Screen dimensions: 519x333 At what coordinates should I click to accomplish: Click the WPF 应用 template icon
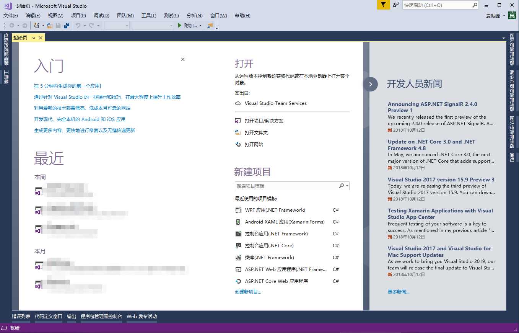pos(238,210)
